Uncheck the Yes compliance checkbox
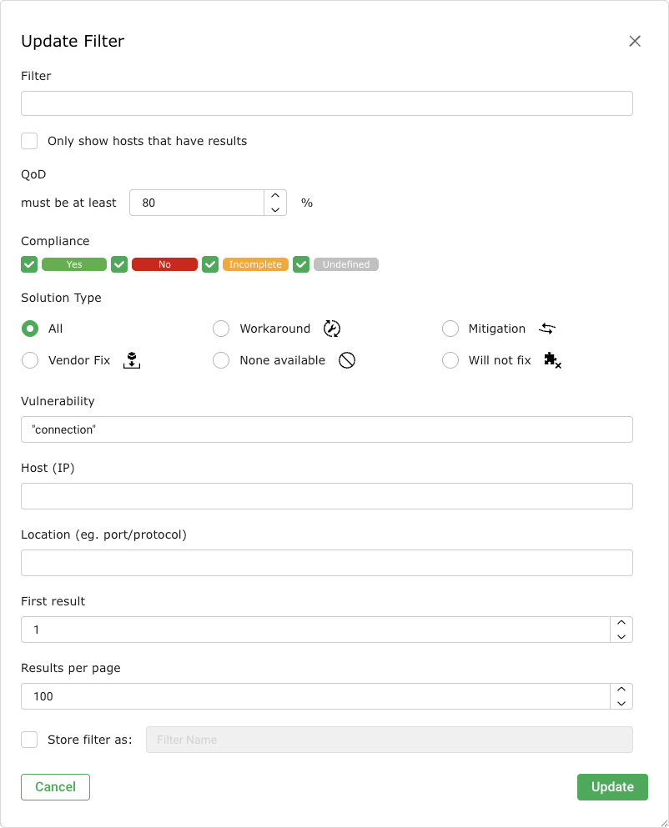669x828 pixels. [30, 264]
